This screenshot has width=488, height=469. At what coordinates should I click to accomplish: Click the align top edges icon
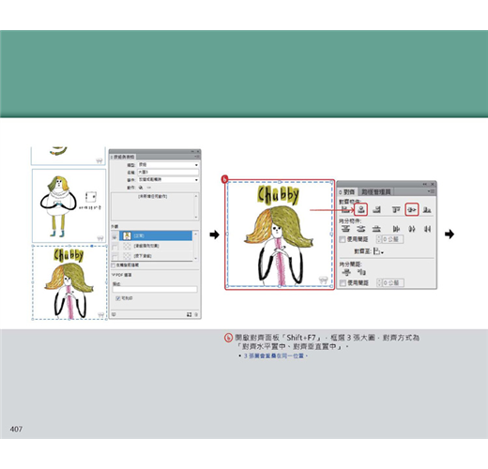point(396,209)
